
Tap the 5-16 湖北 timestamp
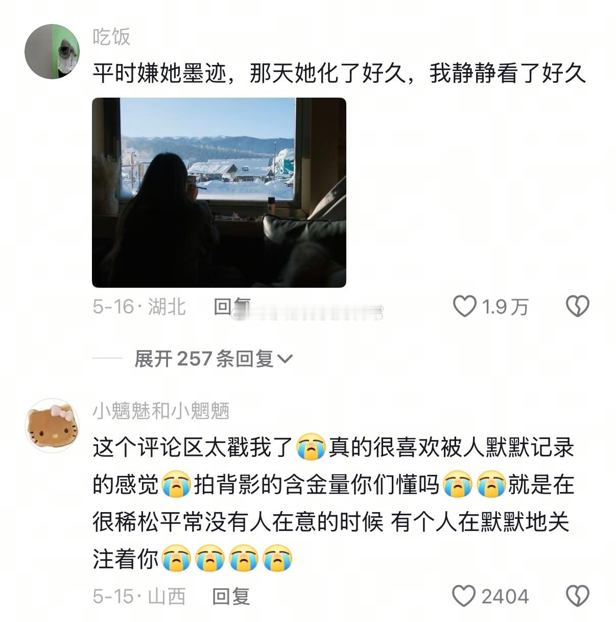pyautogui.click(x=139, y=307)
